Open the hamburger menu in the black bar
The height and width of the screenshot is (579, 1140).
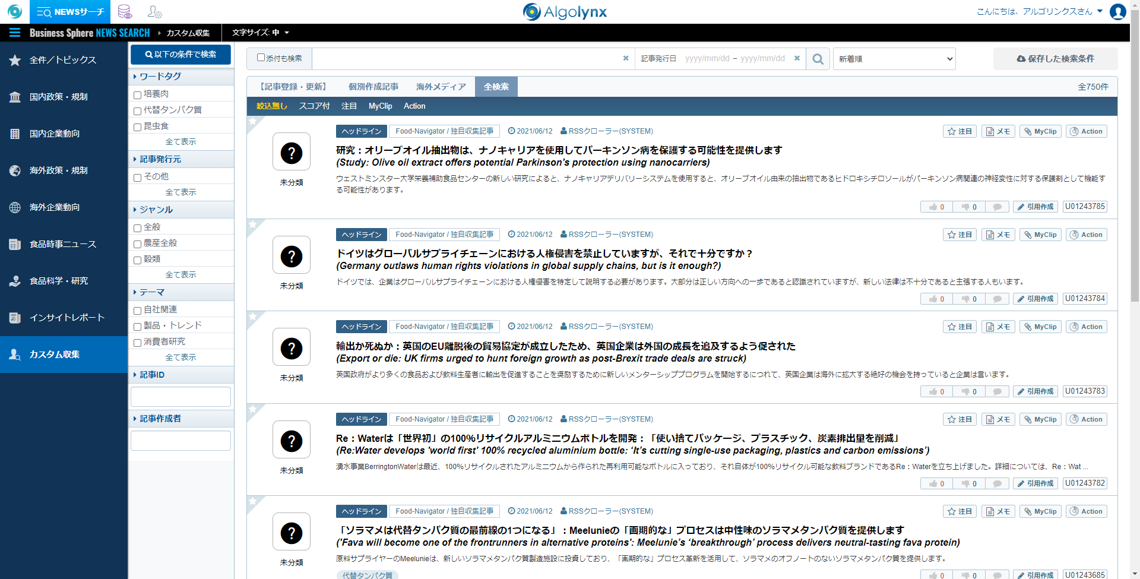[x=15, y=33]
